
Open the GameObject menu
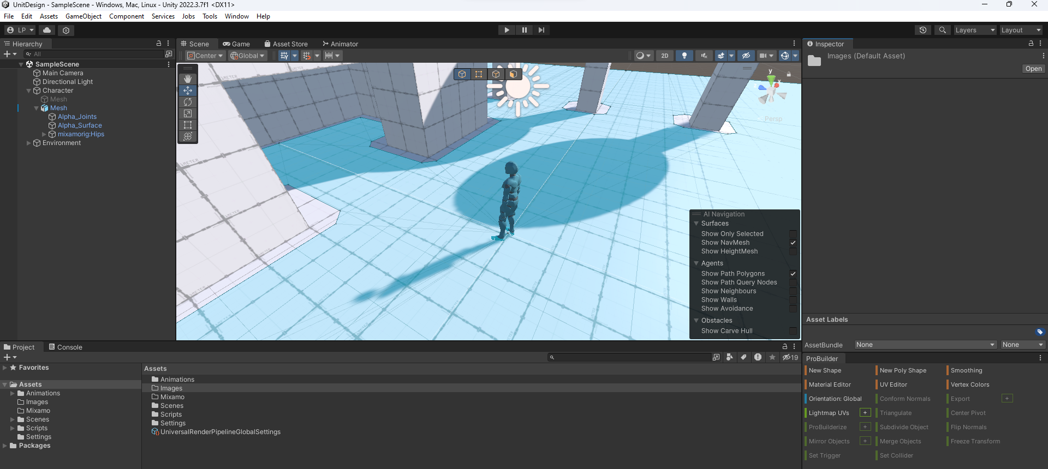84,16
